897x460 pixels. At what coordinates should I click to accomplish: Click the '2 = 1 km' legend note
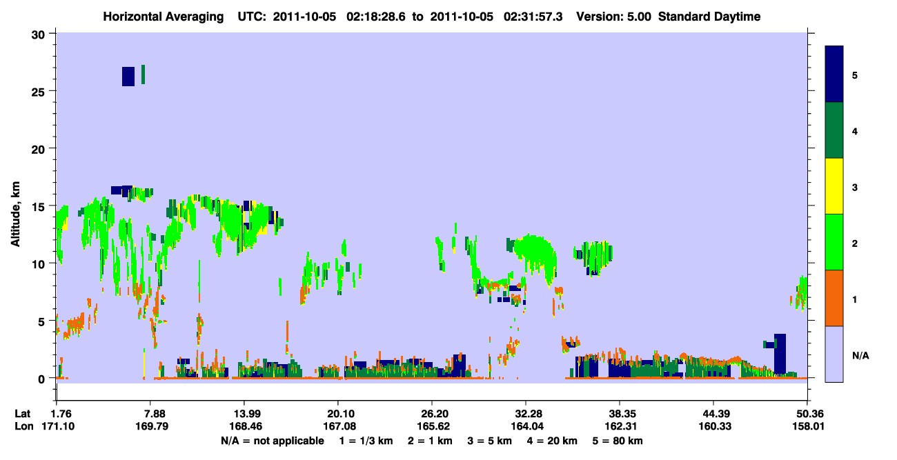430,441
